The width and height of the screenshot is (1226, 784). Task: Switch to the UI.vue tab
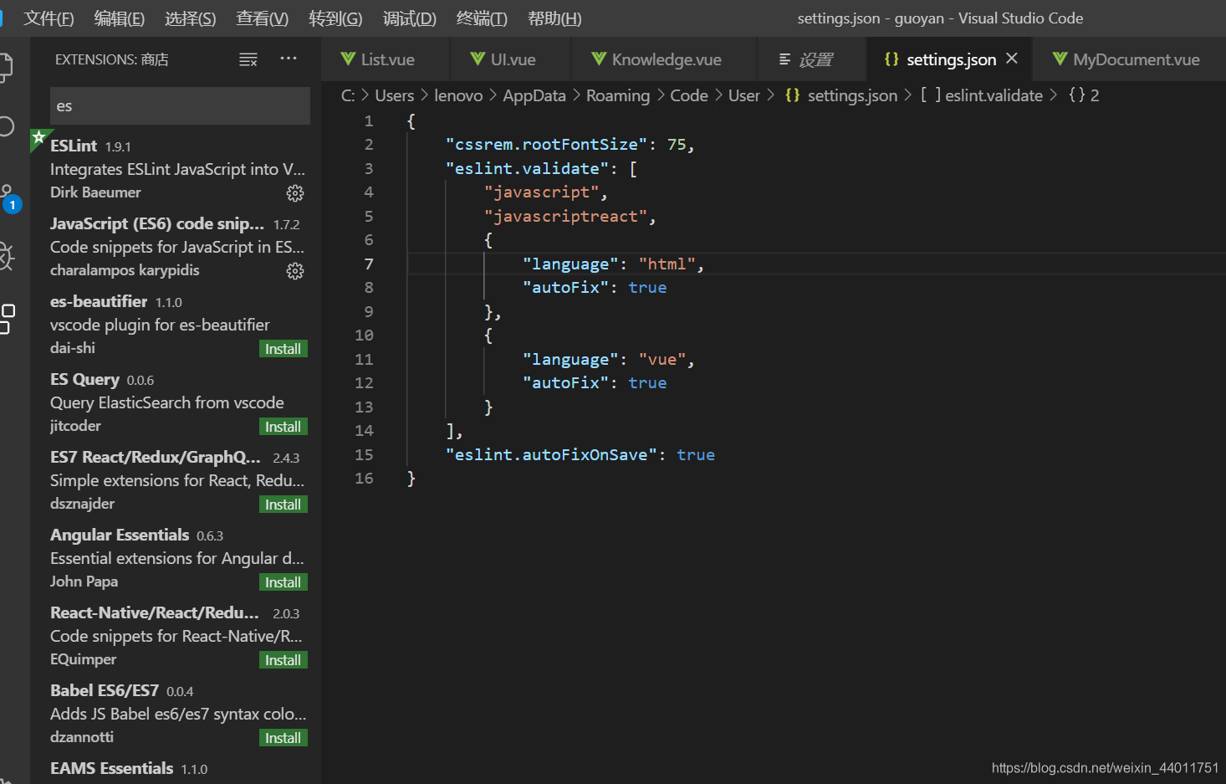[x=511, y=59]
